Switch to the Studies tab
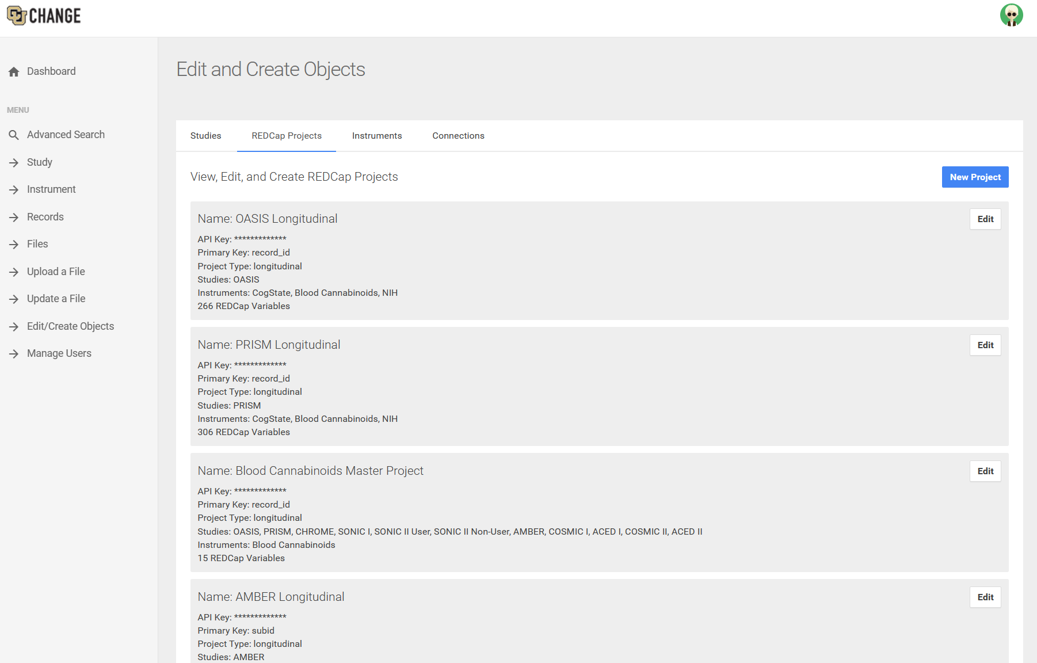The width and height of the screenshot is (1037, 663). click(x=205, y=136)
